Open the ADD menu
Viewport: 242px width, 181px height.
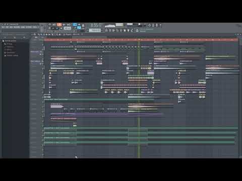click(11, 27)
